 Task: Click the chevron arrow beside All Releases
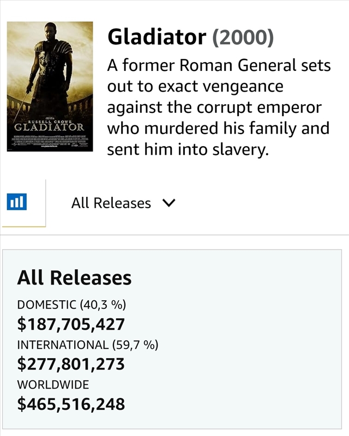click(169, 203)
